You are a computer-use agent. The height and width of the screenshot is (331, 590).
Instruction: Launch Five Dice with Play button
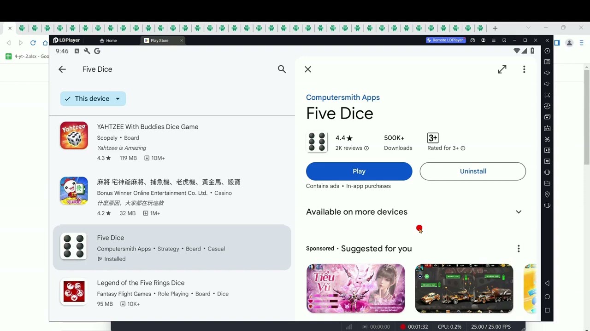pyautogui.click(x=359, y=171)
